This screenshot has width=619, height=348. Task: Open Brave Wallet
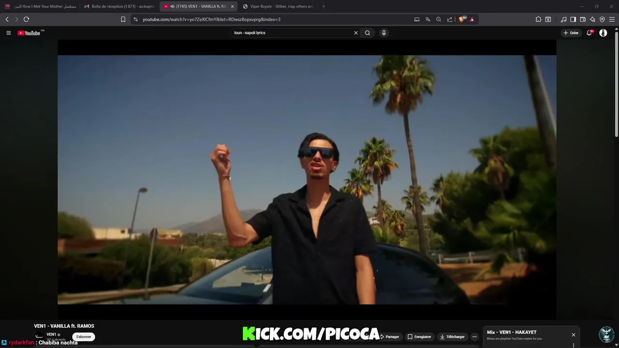click(583, 19)
